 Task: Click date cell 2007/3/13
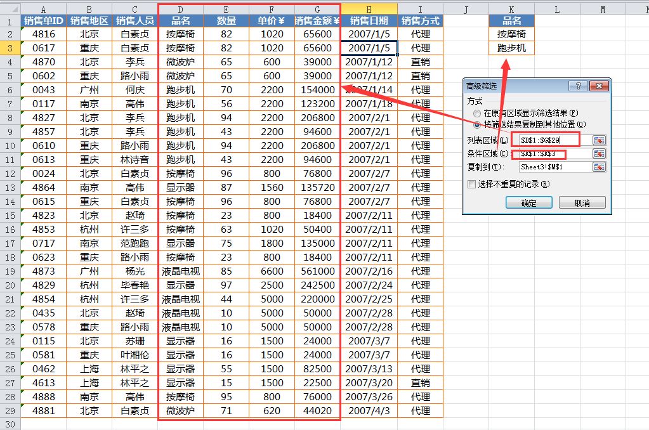(369, 368)
